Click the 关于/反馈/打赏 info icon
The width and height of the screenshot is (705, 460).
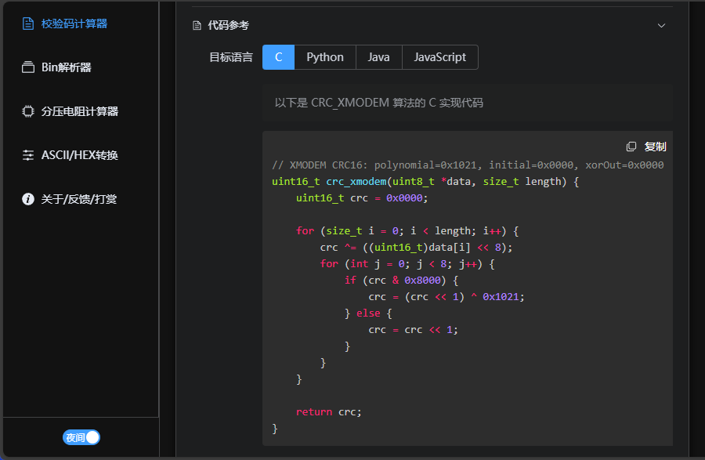click(28, 199)
